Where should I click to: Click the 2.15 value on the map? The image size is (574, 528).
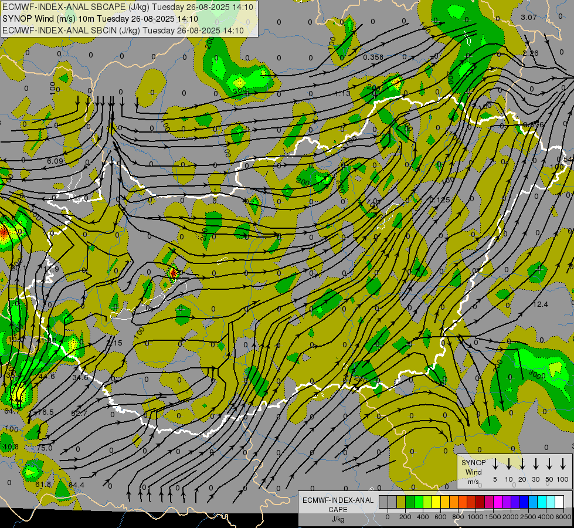(x=114, y=343)
